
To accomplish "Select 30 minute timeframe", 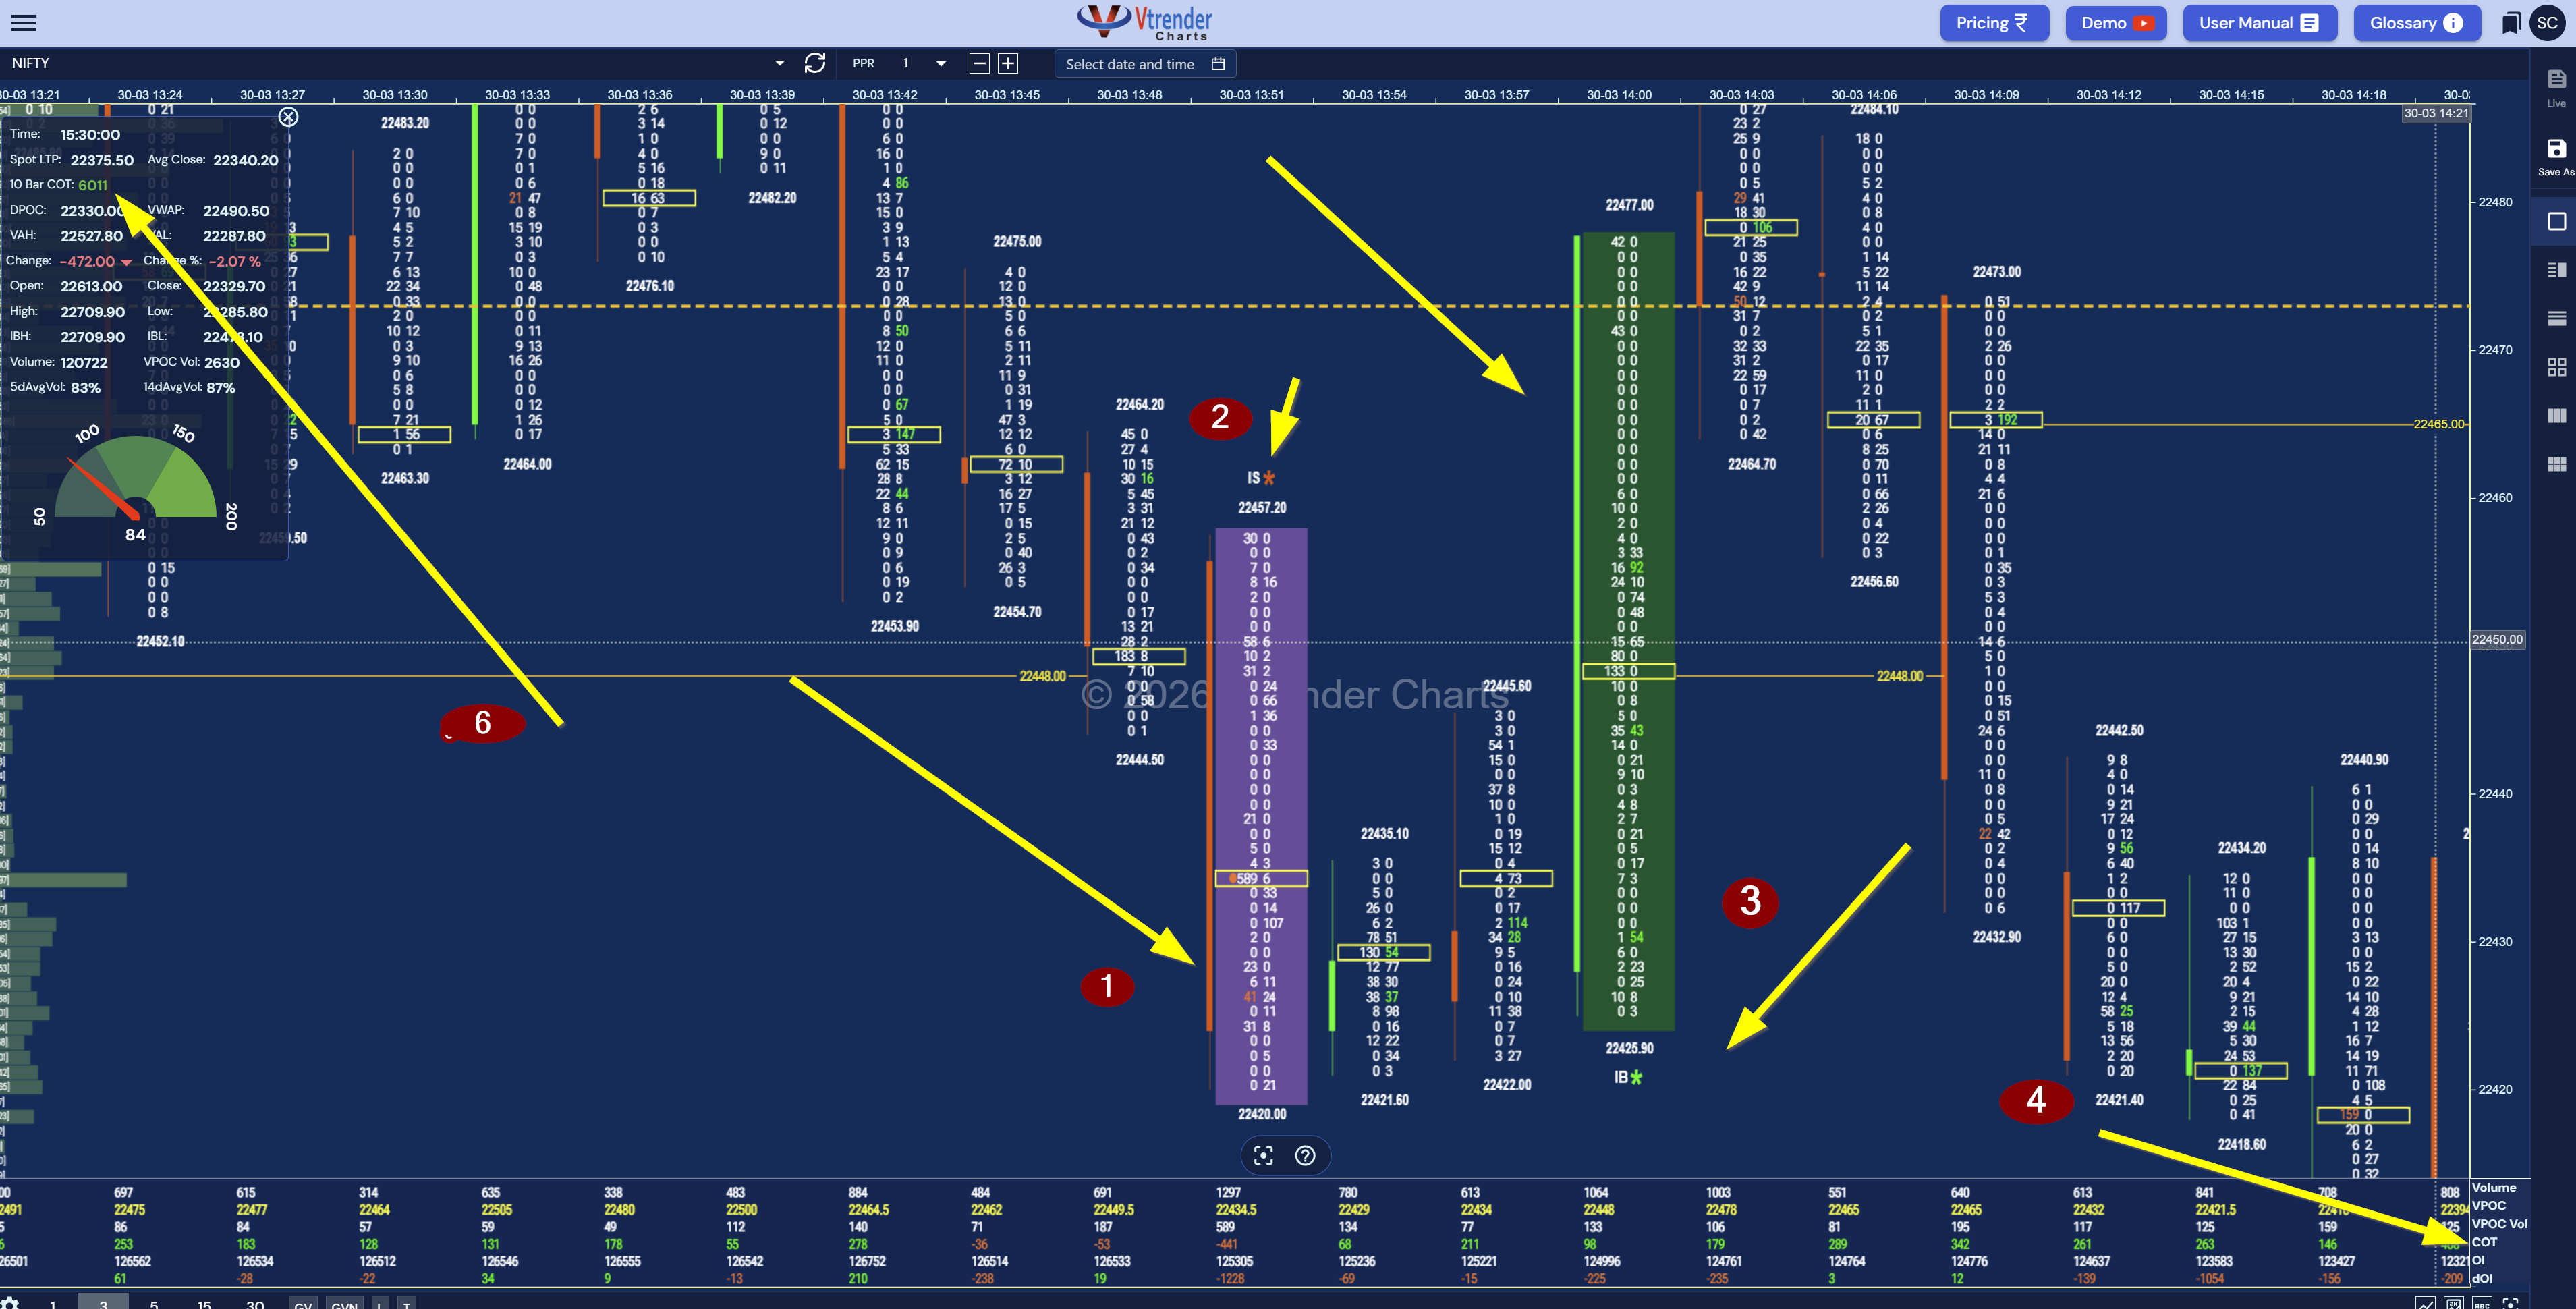I will click(x=255, y=1303).
